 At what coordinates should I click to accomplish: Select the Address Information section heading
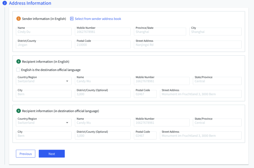pos(30,3)
